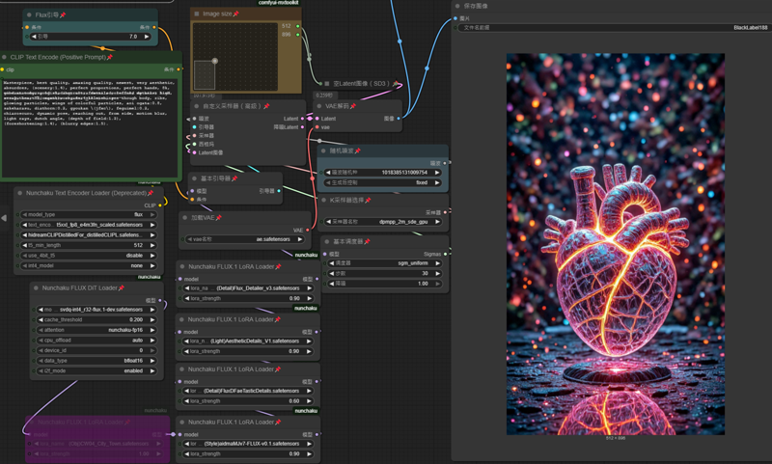Click the generated heart image preview
This screenshot has width=772, height=464.
pyautogui.click(x=615, y=243)
